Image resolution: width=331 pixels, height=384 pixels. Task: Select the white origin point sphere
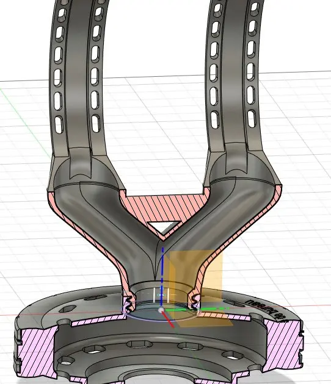(161, 310)
